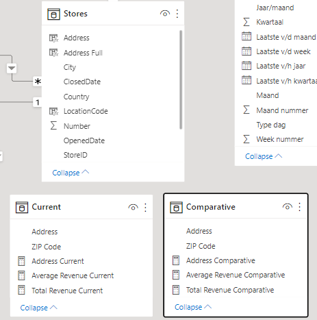The width and height of the screenshot is (317, 320).
Task: Select the Address Full field label
Action: (83, 53)
